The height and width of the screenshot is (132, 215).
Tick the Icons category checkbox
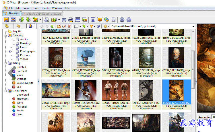pos(14,47)
